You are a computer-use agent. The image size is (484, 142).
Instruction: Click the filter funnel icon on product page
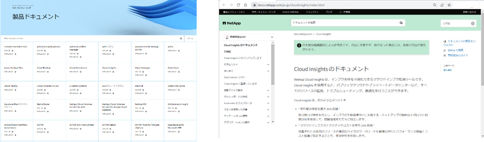pyautogui.click(x=181, y=38)
